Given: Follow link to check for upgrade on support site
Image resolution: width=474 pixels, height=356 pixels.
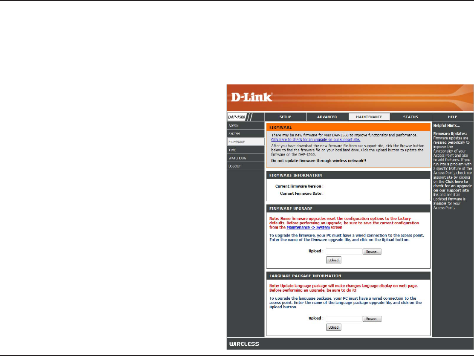Looking at the screenshot, I should [315, 140].
